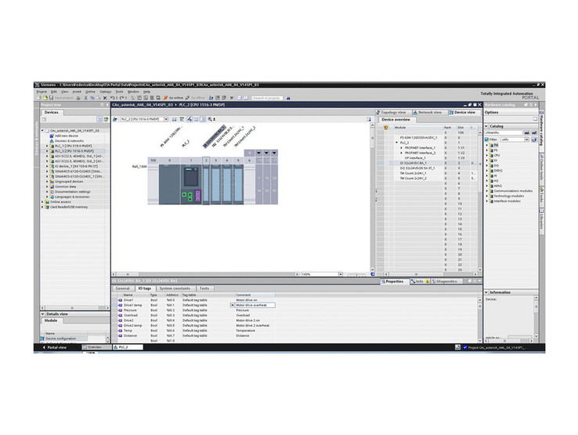This screenshot has width=578, height=435.
Task: Open Info tab in inspector window
Action: coord(420,281)
